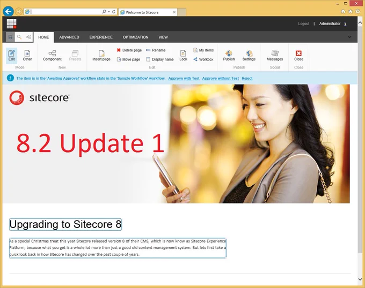Click Move page

[128, 59]
